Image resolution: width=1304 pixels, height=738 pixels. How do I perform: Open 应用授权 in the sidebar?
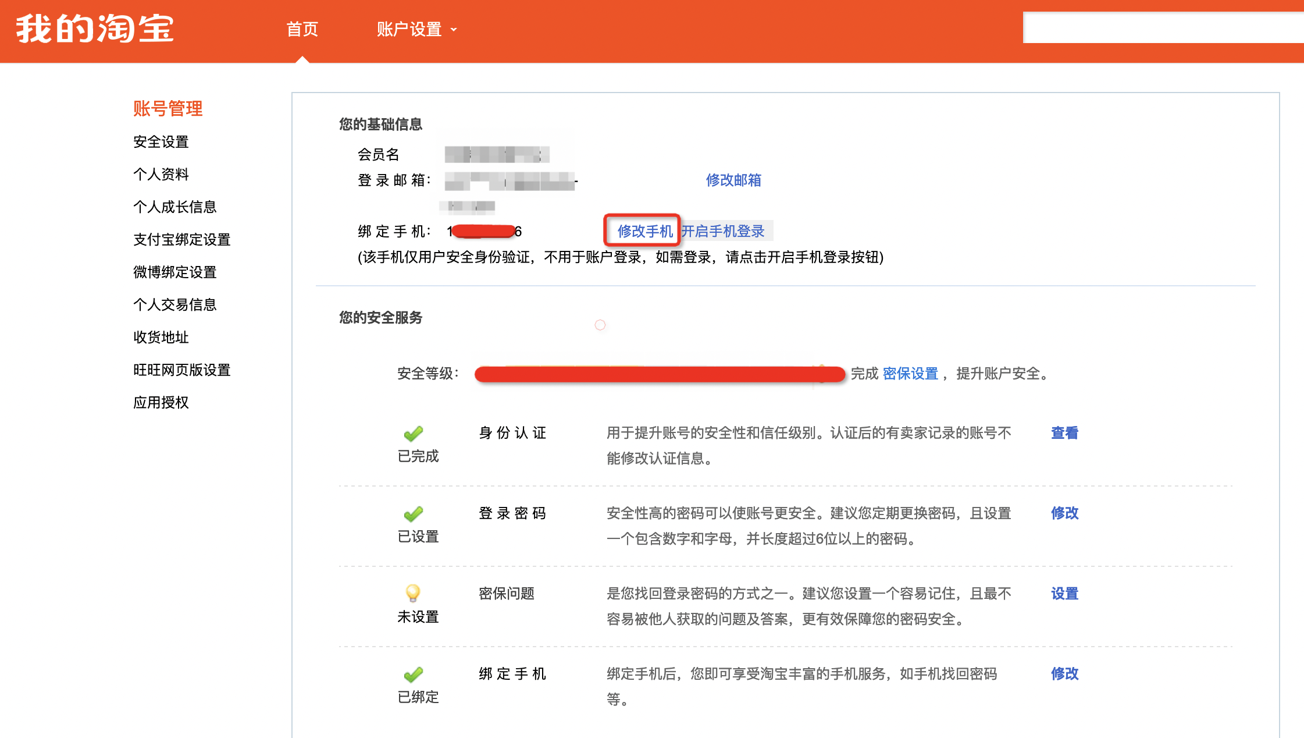click(x=161, y=402)
